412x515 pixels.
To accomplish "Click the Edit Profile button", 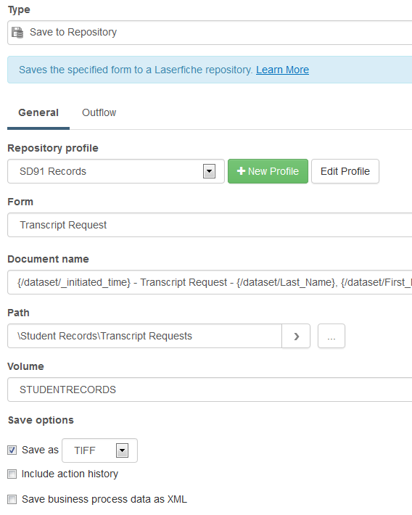I will [x=345, y=171].
